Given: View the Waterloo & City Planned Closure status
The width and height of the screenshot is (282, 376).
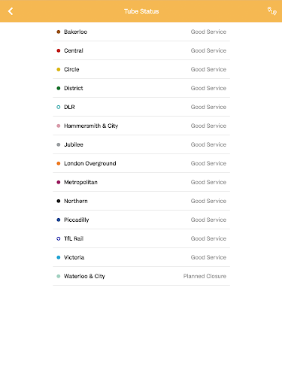Looking at the screenshot, I should pyautogui.click(x=205, y=276).
